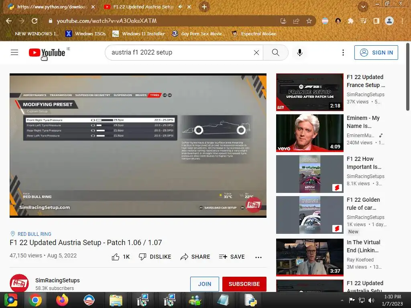Open Chrome's three-dot menu
411x308 pixels.
(x=402, y=21)
